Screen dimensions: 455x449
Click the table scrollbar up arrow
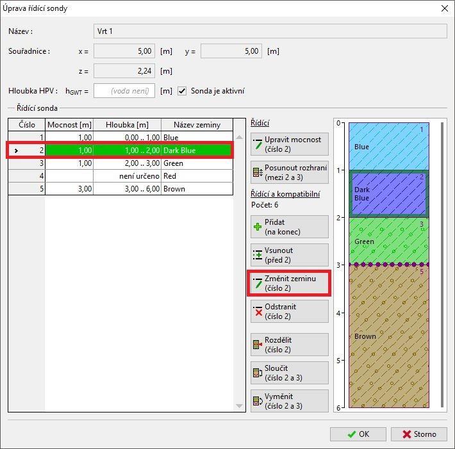[239, 137]
